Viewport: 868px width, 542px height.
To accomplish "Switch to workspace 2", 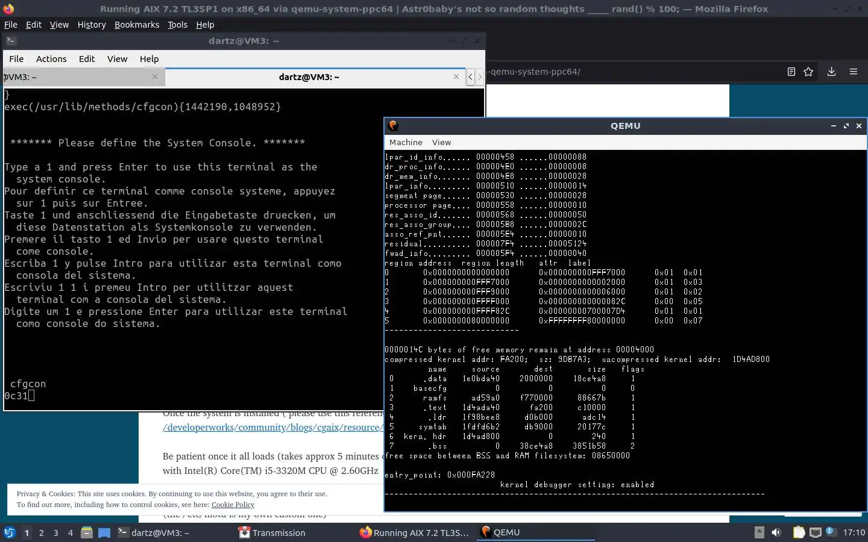I will [x=41, y=533].
